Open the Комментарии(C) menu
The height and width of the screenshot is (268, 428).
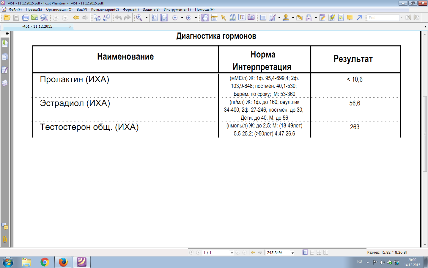point(105,10)
